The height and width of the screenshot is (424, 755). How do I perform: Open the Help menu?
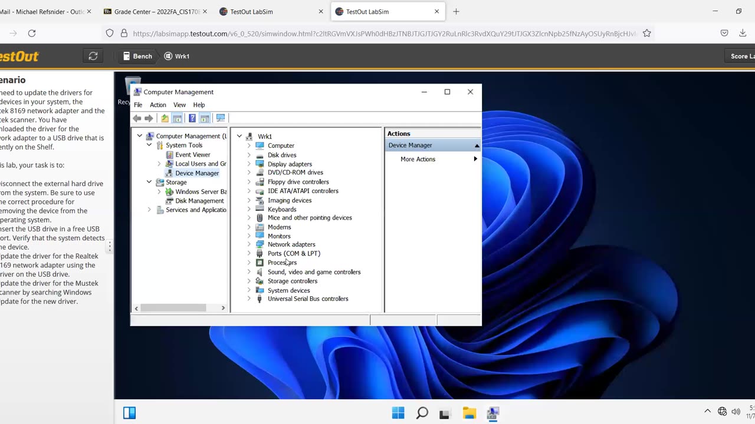(x=199, y=105)
